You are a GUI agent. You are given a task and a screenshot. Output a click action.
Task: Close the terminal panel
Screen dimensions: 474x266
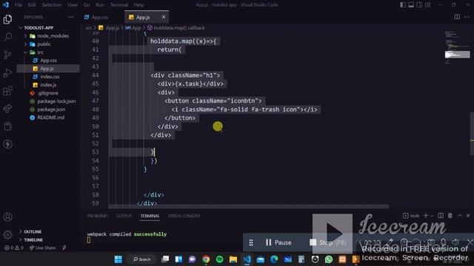pyautogui.click(x=468, y=215)
